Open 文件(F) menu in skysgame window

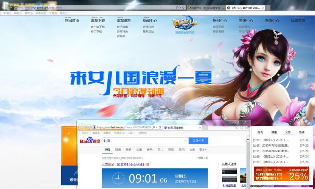[x=7, y=13]
